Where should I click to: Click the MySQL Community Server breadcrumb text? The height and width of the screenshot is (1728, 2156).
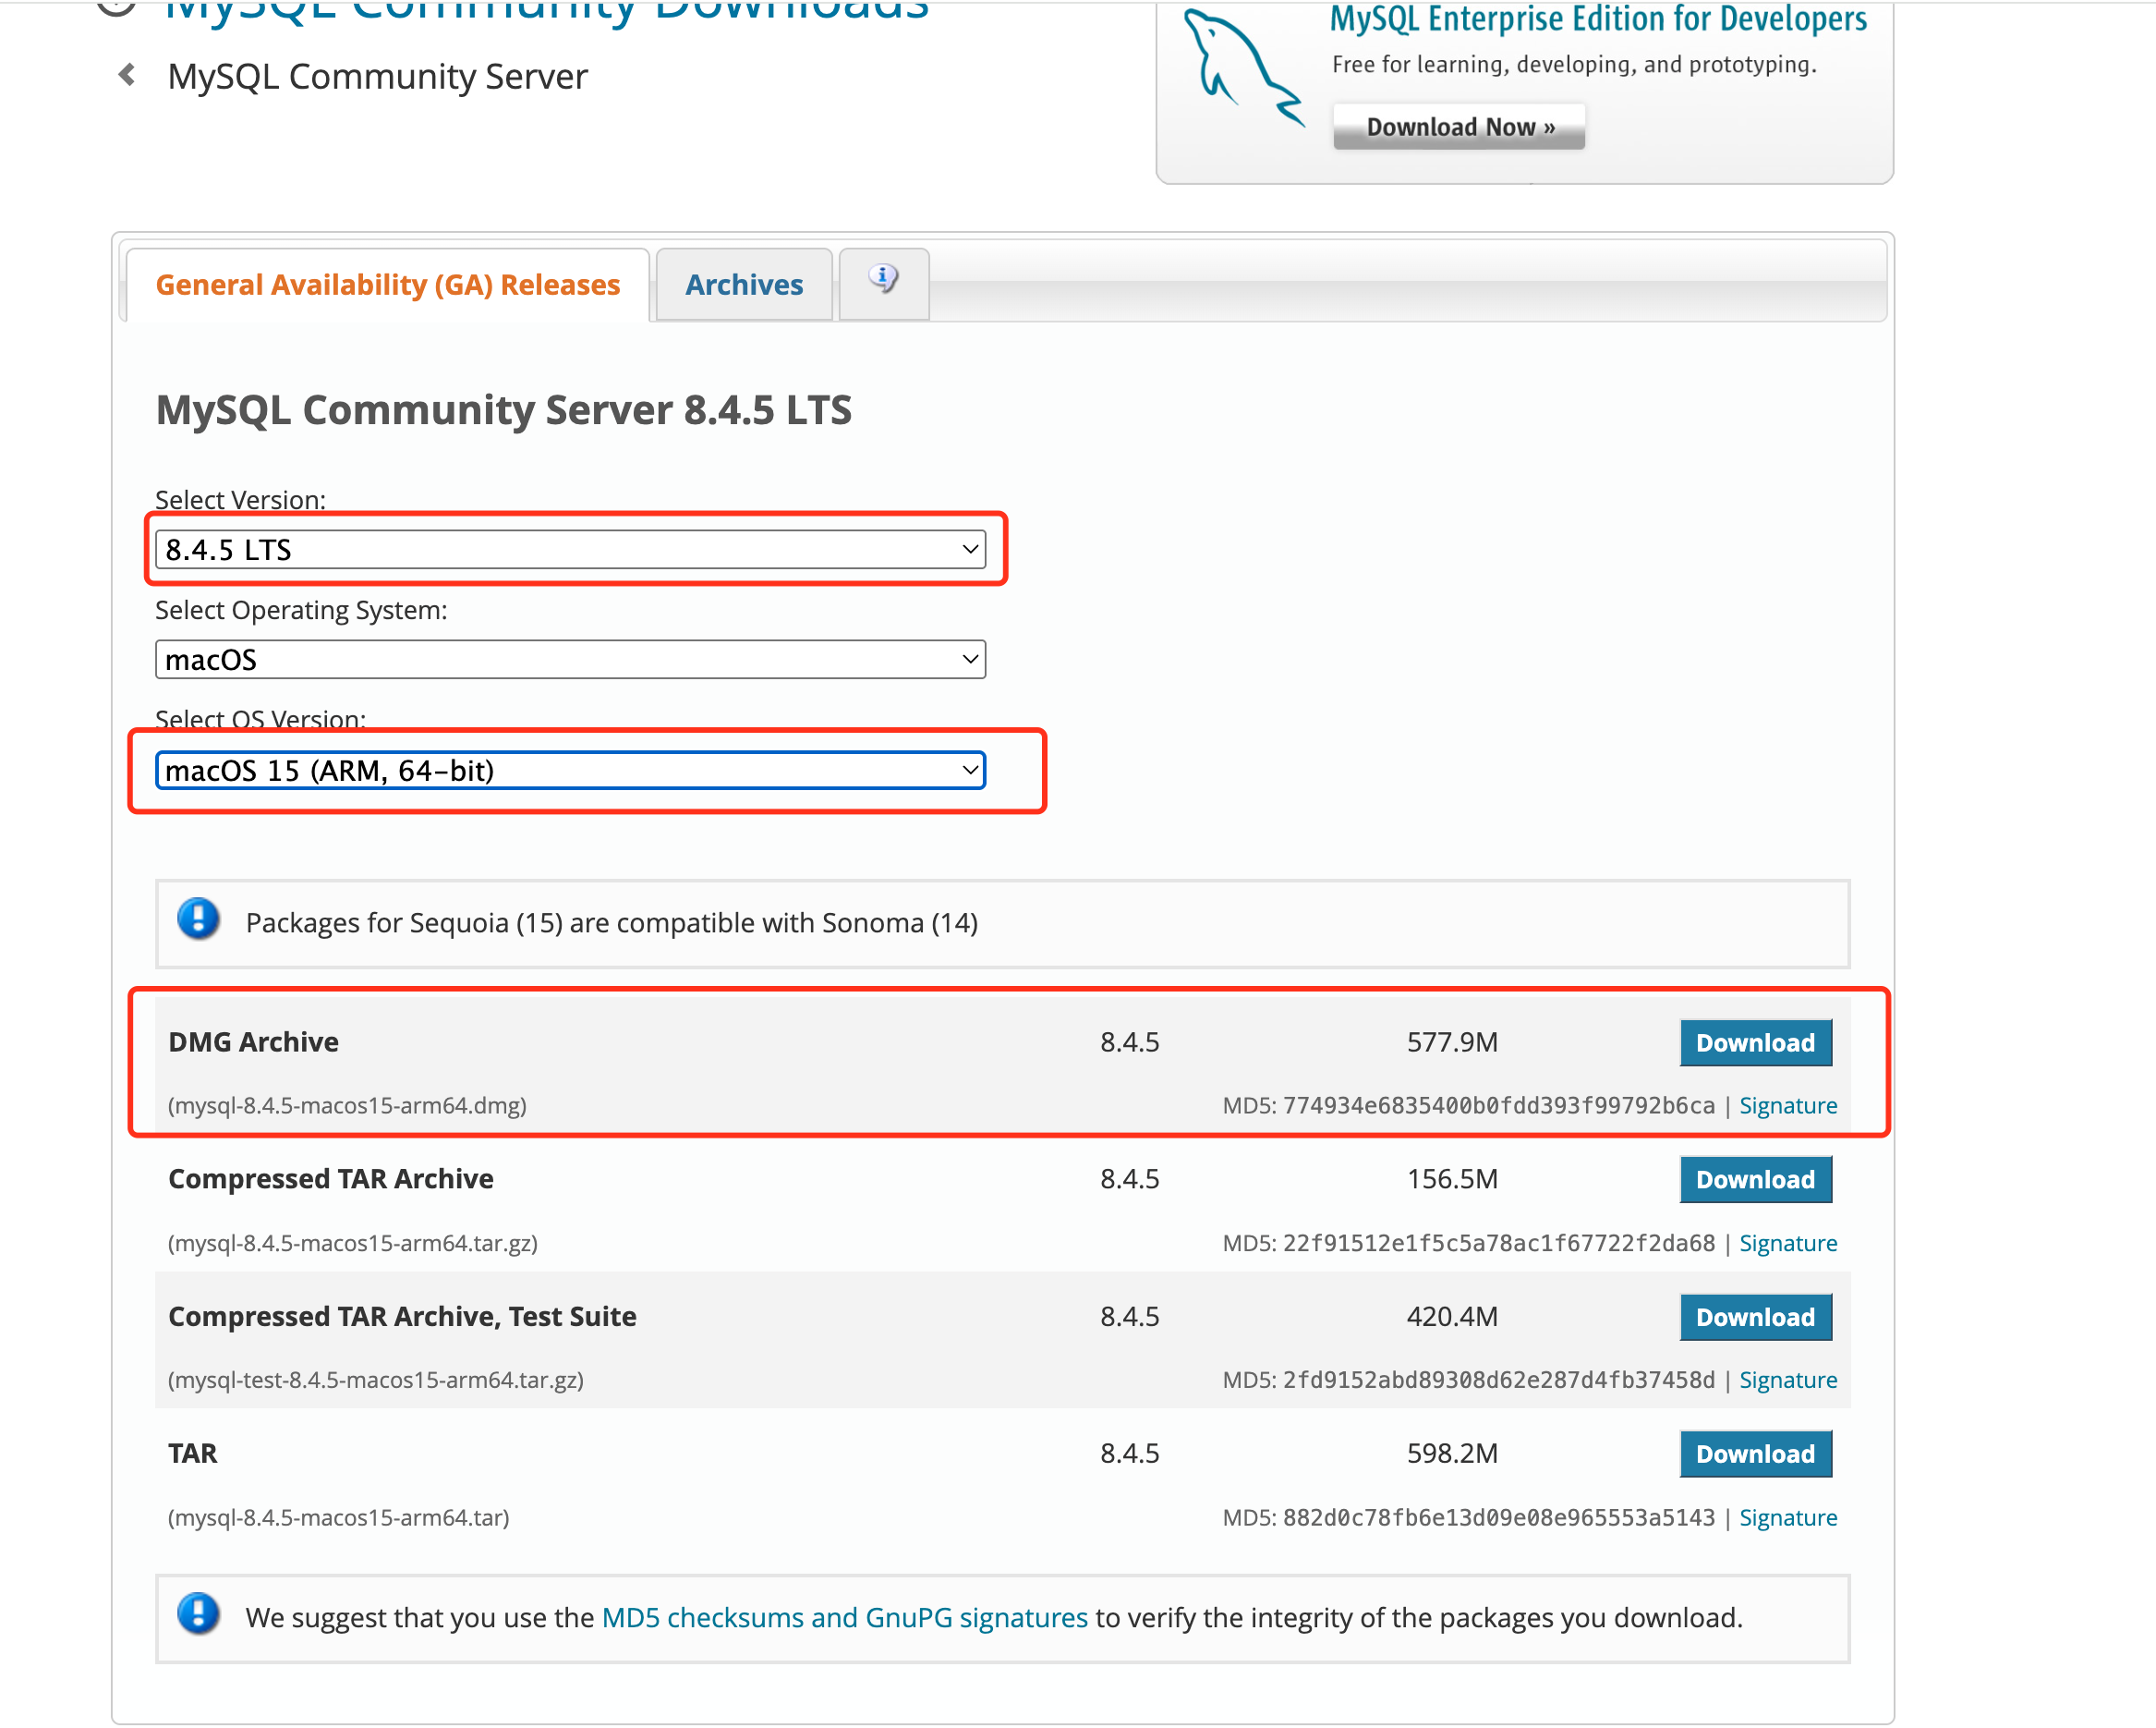[x=378, y=77]
